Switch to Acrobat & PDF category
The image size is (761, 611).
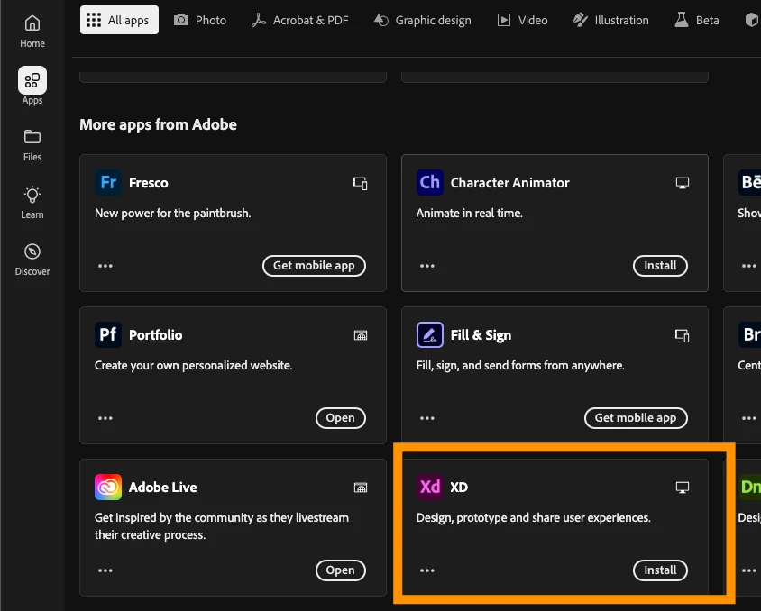point(299,20)
